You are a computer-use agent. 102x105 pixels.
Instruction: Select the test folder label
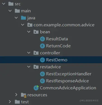click(25, 102)
